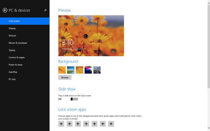Choose the Space Needle landscape background thumbnail
The image size is (210, 131).
[71, 70]
